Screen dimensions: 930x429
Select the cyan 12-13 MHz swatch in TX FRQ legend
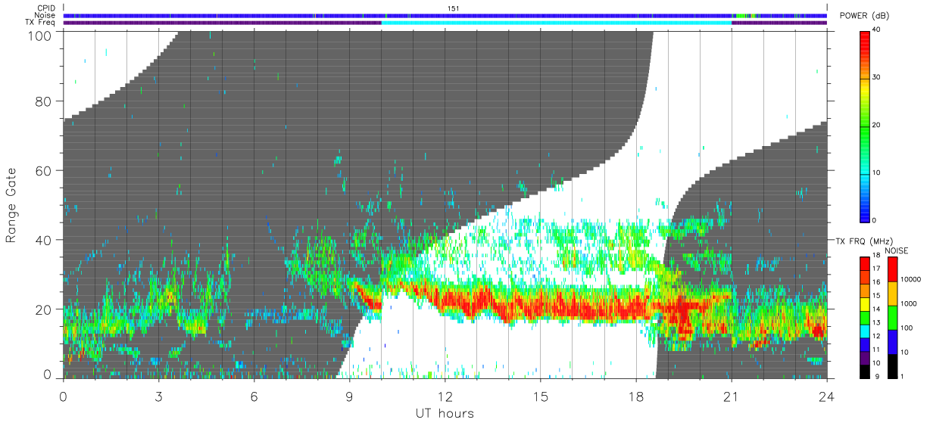(x=865, y=330)
